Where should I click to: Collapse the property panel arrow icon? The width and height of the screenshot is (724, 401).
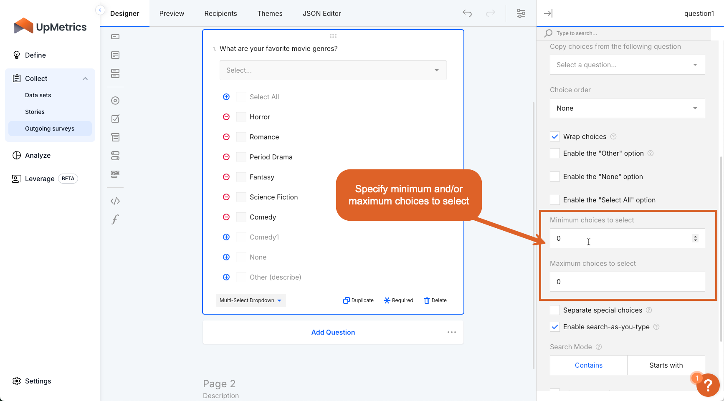[548, 13]
